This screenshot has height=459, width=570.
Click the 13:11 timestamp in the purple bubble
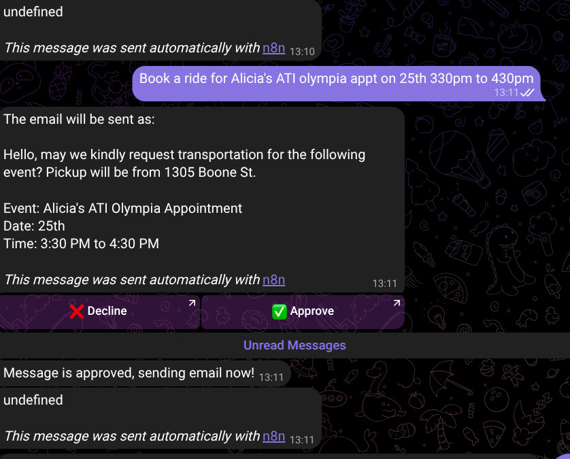pyautogui.click(x=506, y=92)
